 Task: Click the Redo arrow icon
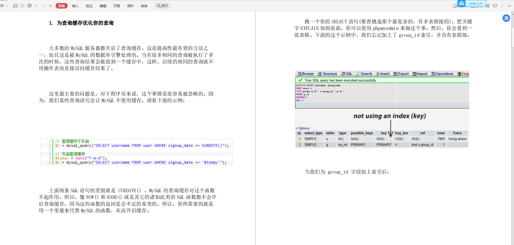[43, 6]
